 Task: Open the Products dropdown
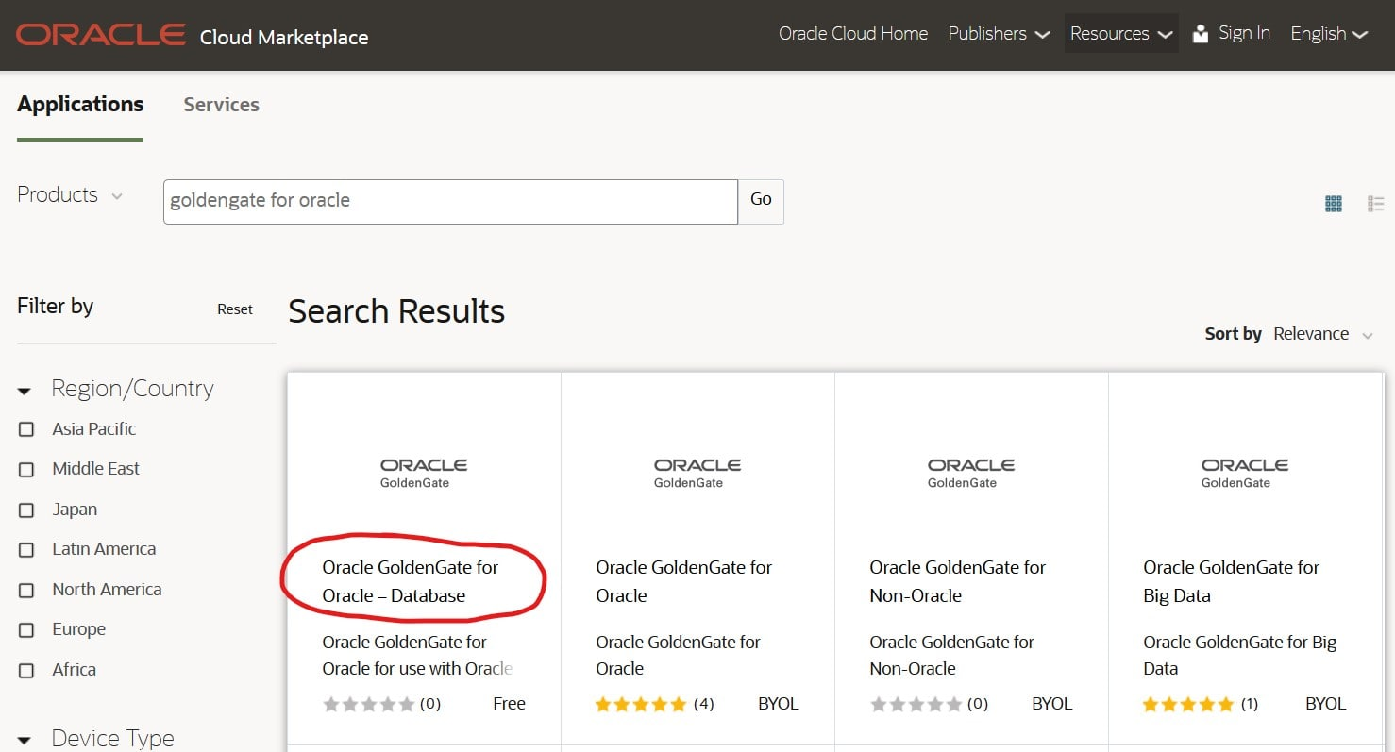pos(71,195)
